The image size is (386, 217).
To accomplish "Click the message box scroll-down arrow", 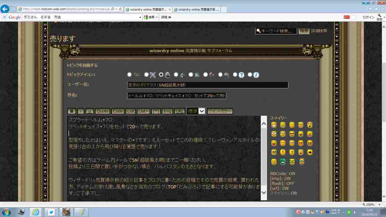I will tap(264, 192).
